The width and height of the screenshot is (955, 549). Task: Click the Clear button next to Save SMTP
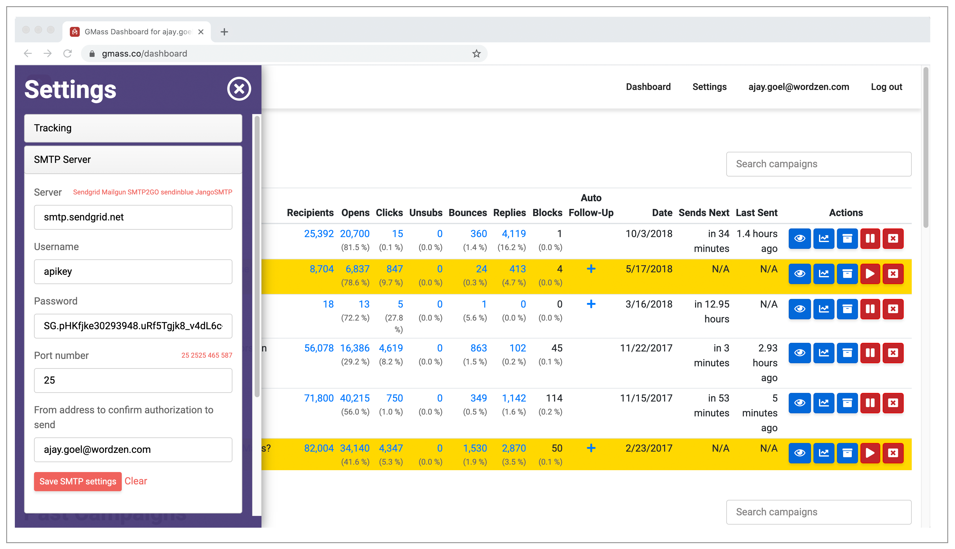136,481
